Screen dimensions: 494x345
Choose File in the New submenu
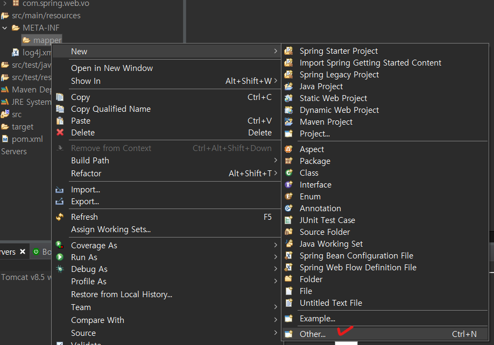[x=385, y=291]
